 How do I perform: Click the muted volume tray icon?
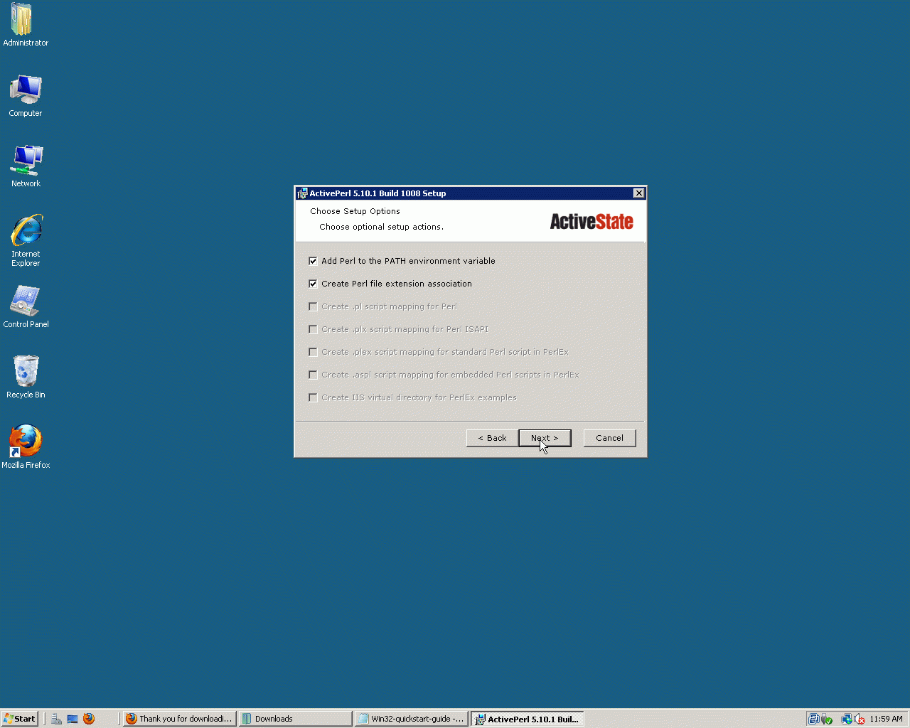click(860, 719)
